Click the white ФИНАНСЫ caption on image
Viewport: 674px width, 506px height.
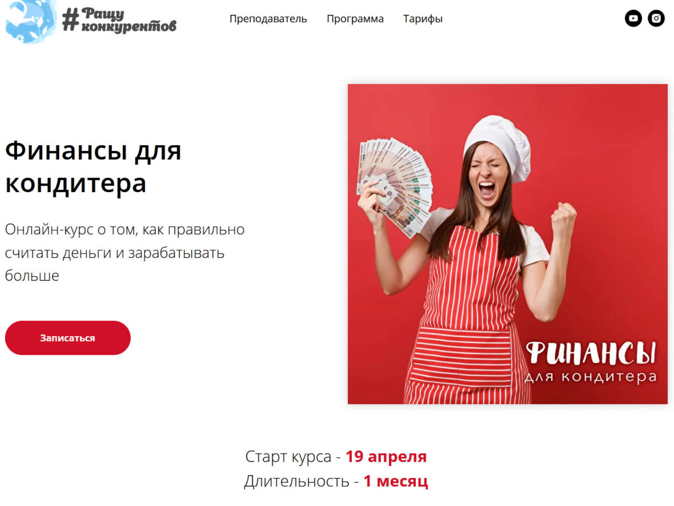tap(591, 353)
